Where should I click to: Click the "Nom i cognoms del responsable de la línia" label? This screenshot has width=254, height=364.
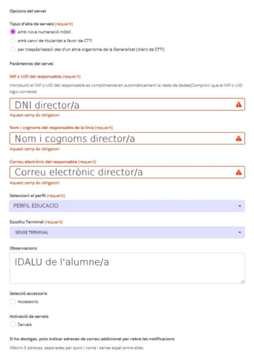pos(52,127)
